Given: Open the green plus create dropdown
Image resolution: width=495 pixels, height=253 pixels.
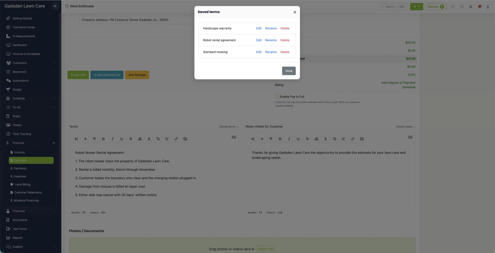Looking at the screenshot, I should coord(416,7).
